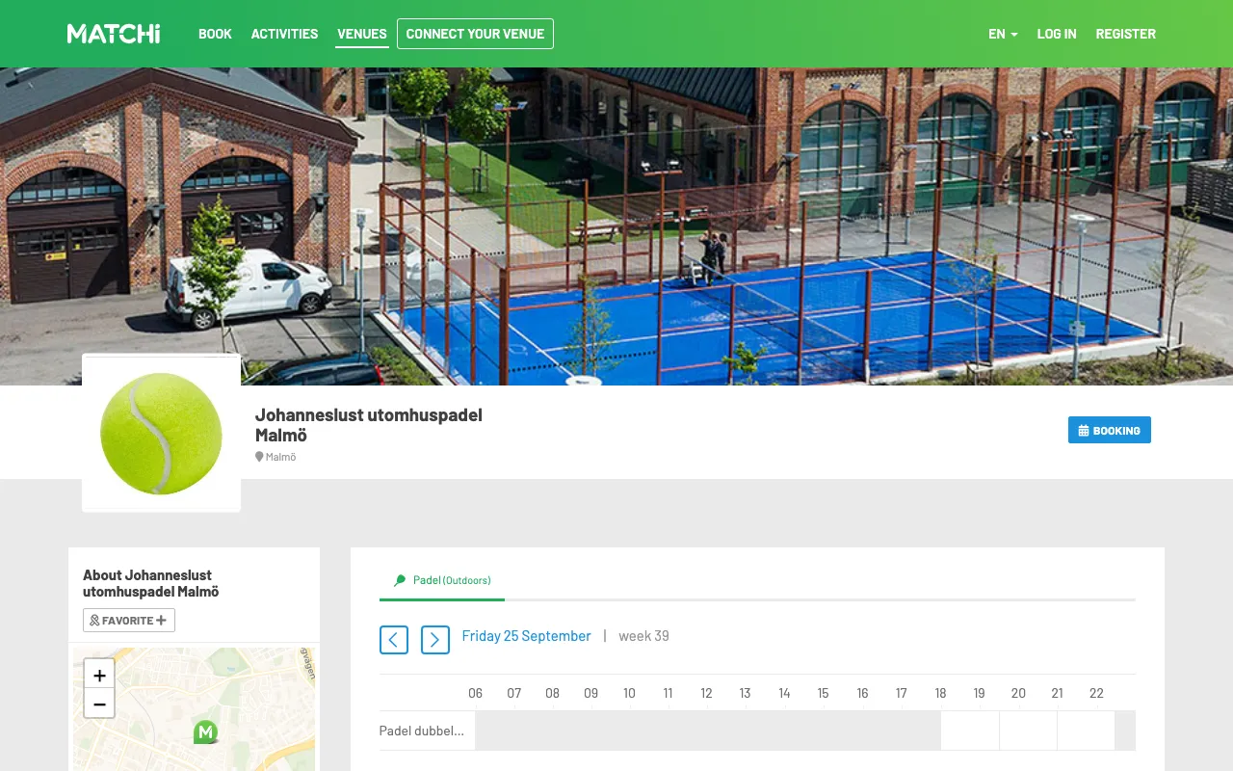The width and height of the screenshot is (1233, 771).
Task: Click the Padel dubbel court label
Action: point(422,731)
